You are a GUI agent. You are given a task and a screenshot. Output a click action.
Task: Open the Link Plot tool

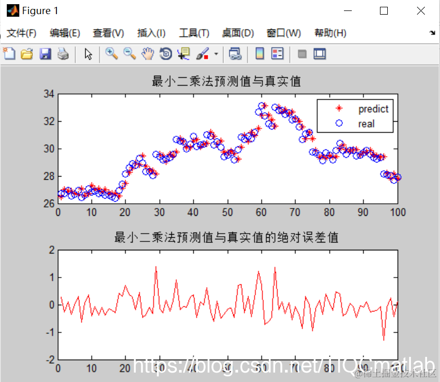pyautogui.click(x=235, y=54)
